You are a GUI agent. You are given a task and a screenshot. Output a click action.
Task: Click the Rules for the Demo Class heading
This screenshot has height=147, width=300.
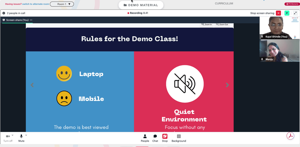[130, 39]
